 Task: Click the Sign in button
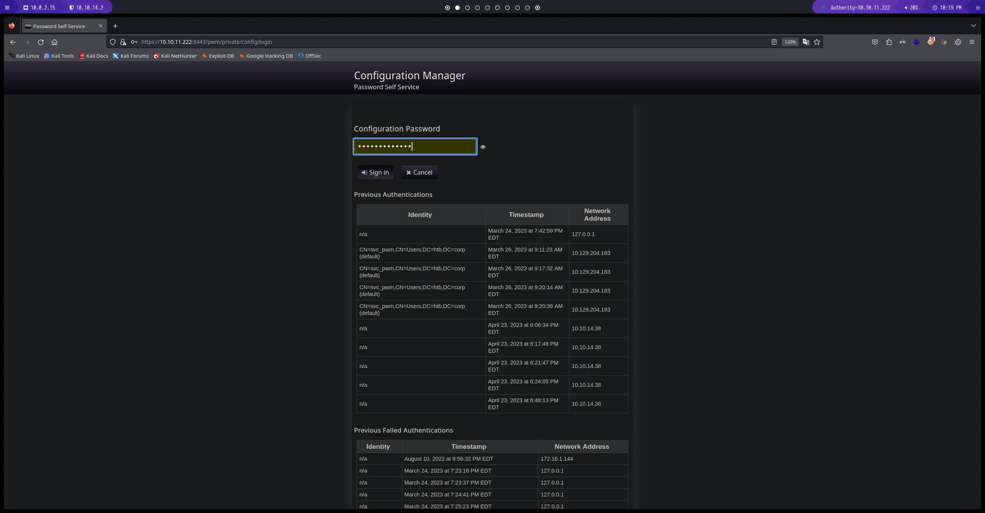375,172
